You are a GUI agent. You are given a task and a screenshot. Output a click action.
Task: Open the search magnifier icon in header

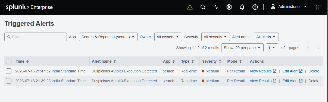(203, 7)
